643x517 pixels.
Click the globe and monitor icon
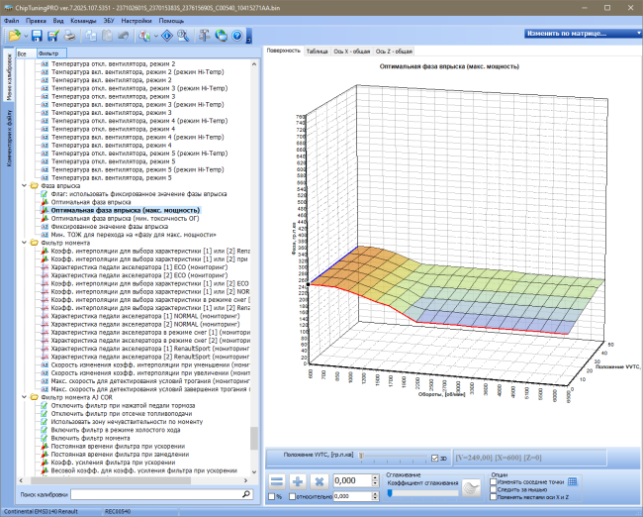tap(221, 36)
